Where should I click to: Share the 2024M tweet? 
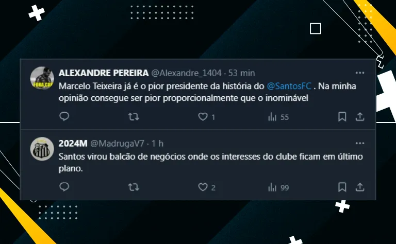(360, 187)
